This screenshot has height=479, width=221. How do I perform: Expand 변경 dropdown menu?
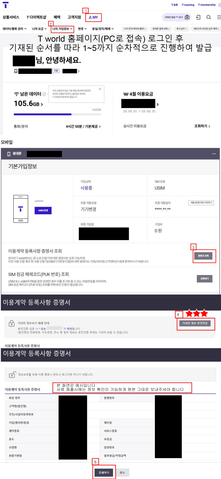pos(82,29)
